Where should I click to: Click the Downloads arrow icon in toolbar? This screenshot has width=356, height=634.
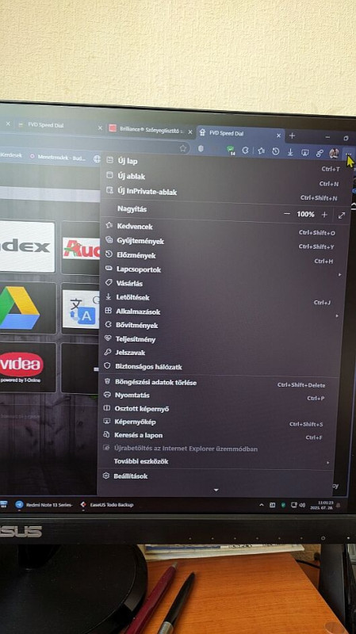[x=290, y=151]
